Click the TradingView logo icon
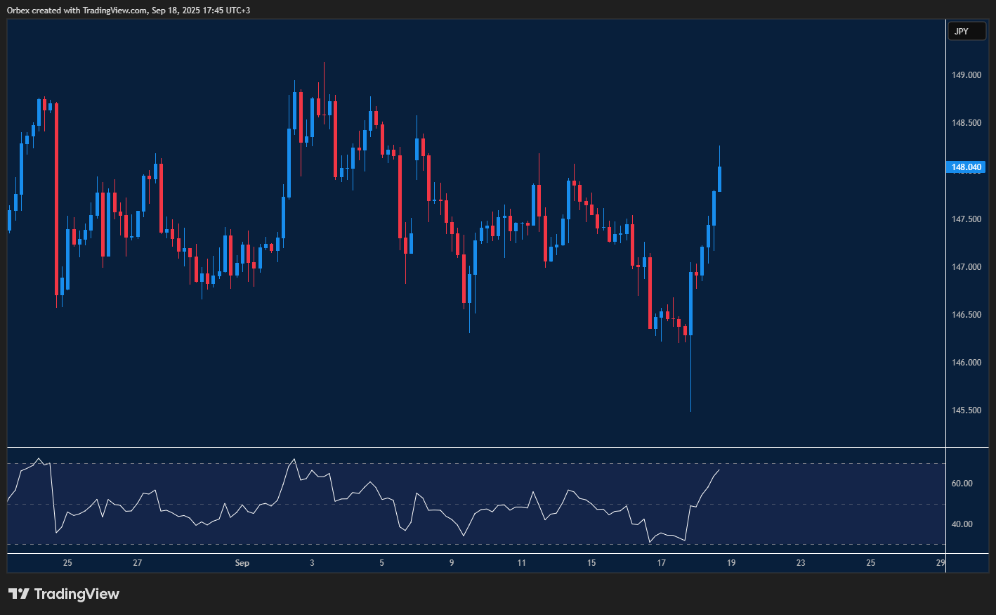The height and width of the screenshot is (615, 996). point(18,594)
